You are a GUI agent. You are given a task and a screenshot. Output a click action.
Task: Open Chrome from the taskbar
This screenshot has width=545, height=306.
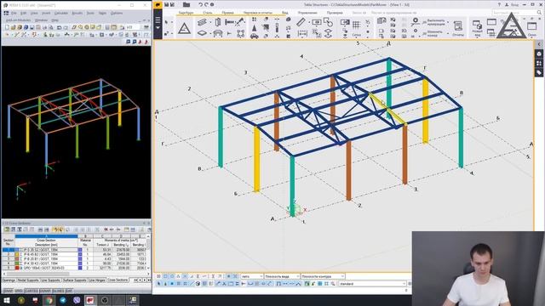(49, 300)
